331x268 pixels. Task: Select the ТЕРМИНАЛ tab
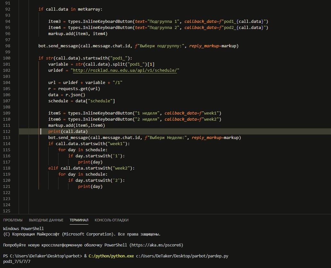79,220
